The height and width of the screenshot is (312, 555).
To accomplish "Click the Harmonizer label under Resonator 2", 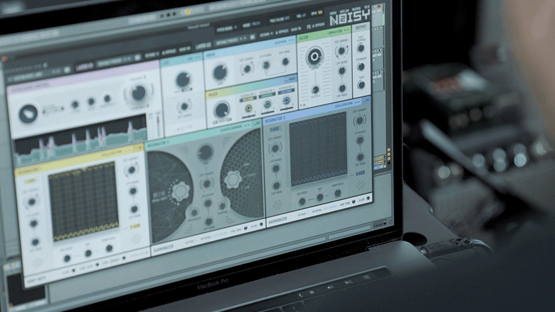I will (x=164, y=248).
